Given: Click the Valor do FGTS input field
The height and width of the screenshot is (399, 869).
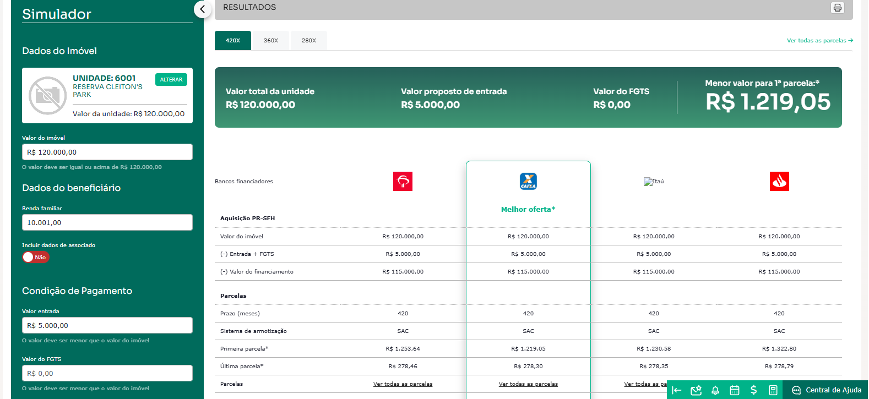Looking at the screenshot, I should [x=107, y=373].
